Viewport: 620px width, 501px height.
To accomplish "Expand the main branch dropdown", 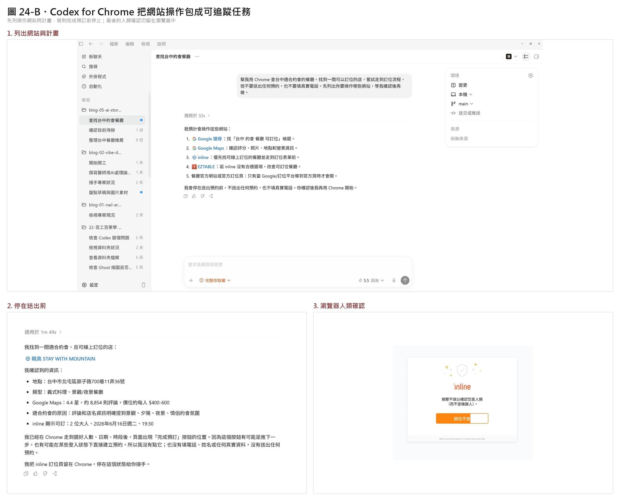I will tap(462, 104).
